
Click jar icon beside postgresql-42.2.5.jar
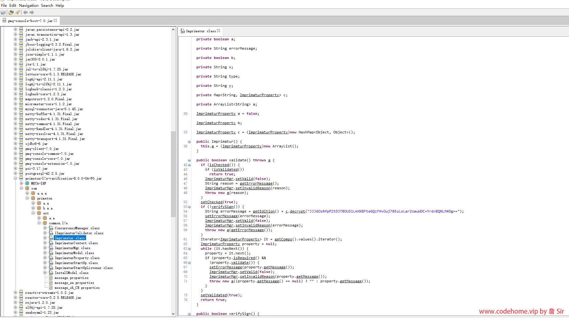tap(21, 173)
